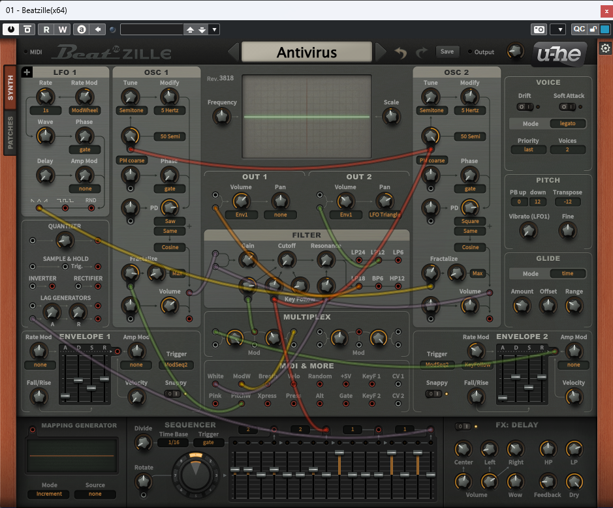This screenshot has height=508, width=613.
Task: Click the LP24 filter output jack
Action: 358,260
